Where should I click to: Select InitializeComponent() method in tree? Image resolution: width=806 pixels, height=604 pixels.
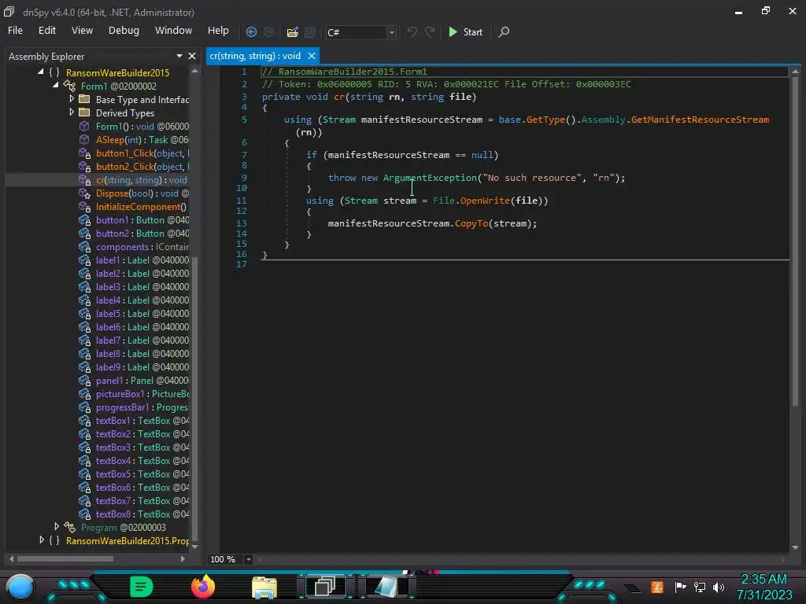[x=141, y=207]
